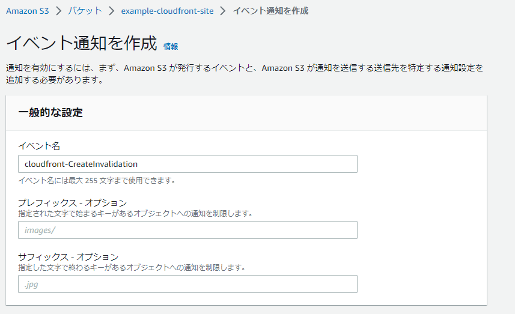Viewport: 515px width, 314px height.
Task: Focus the プレフィックス field with images/ placeholder
Action: [187, 230]
